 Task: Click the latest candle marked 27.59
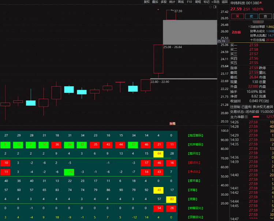[x=171, y=15]
